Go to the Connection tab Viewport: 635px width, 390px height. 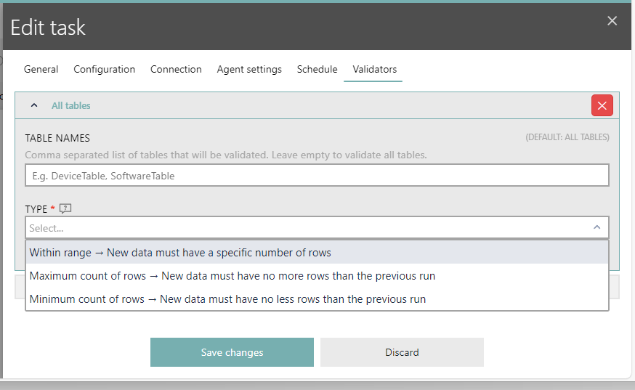point(176,70)
